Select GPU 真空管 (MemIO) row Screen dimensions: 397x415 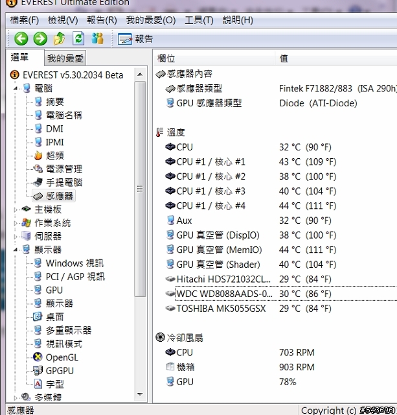click(x=280, y=250)
